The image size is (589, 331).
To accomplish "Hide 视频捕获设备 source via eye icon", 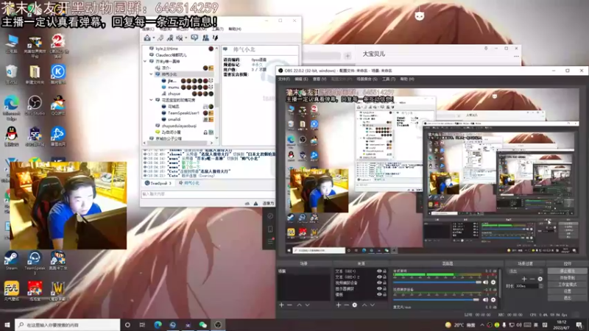I will [379, 283].
